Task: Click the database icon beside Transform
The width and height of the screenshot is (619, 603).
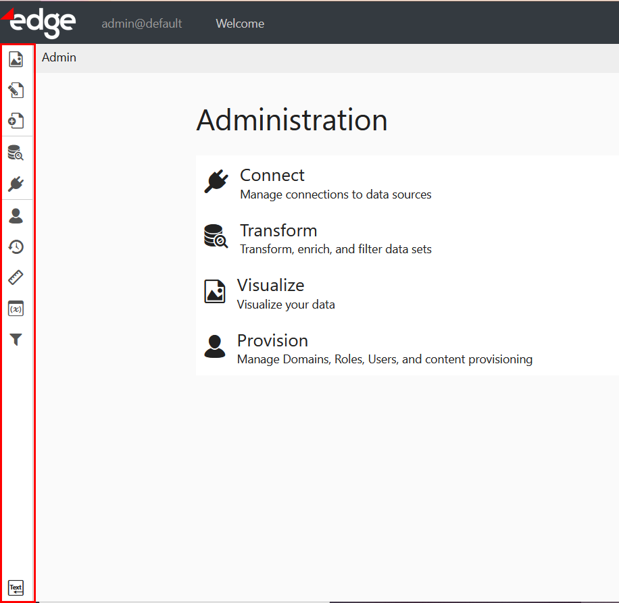Action: pyautogui.click(x=216, y=236)
